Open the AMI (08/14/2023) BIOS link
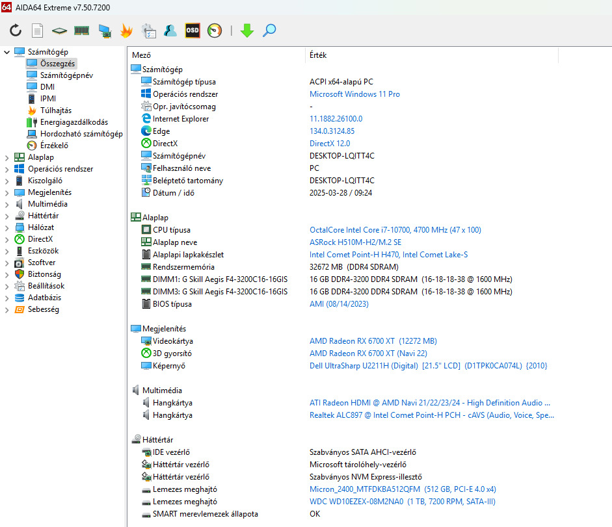The height and width of the screenshot is (527, 612). pos(339,304)
